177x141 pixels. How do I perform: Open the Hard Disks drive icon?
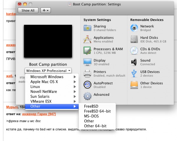(x=134, y=39)
